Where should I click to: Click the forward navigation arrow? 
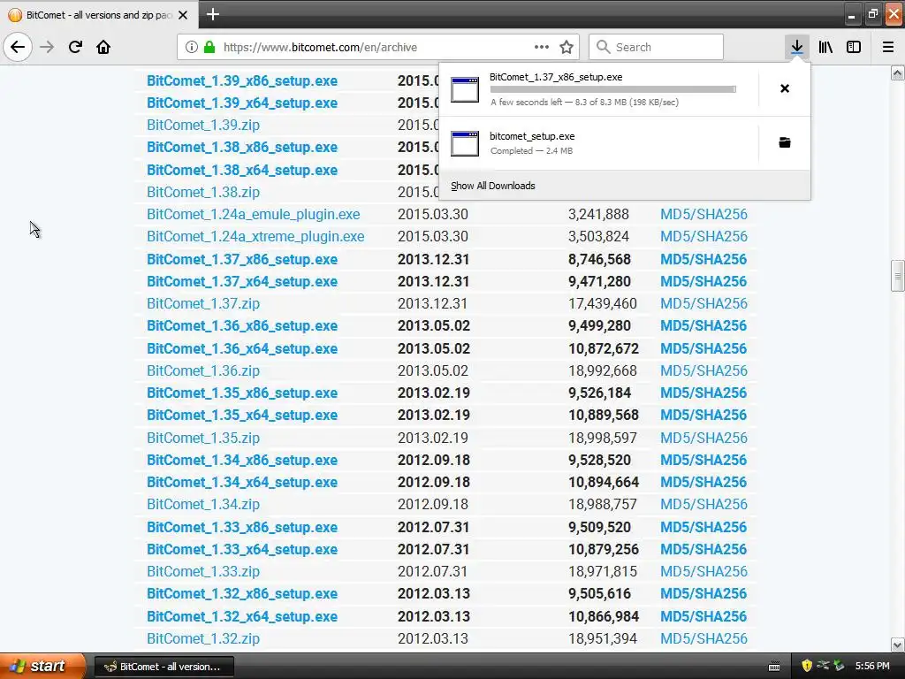point(47,47)
